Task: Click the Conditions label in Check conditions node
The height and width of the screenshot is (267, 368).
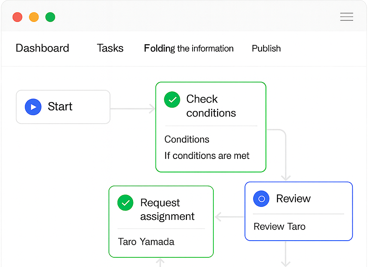Action: click(187, 139)
